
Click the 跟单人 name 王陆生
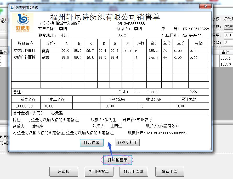click(x=116, y=126)
